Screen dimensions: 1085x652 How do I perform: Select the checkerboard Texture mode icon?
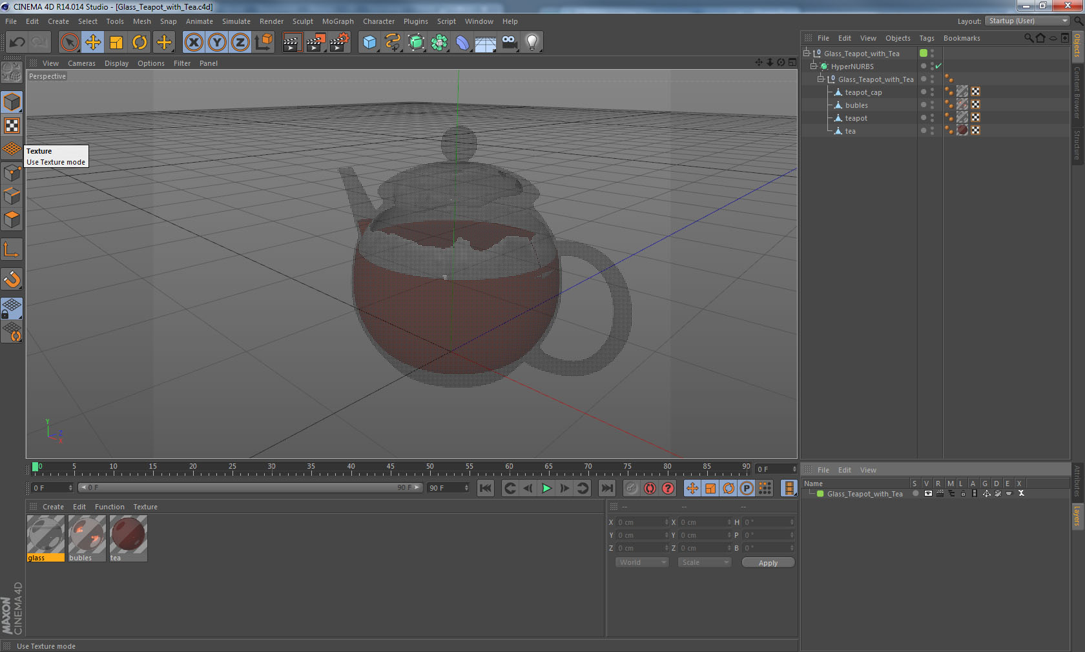pyautogui.click(x=12, y=125)
